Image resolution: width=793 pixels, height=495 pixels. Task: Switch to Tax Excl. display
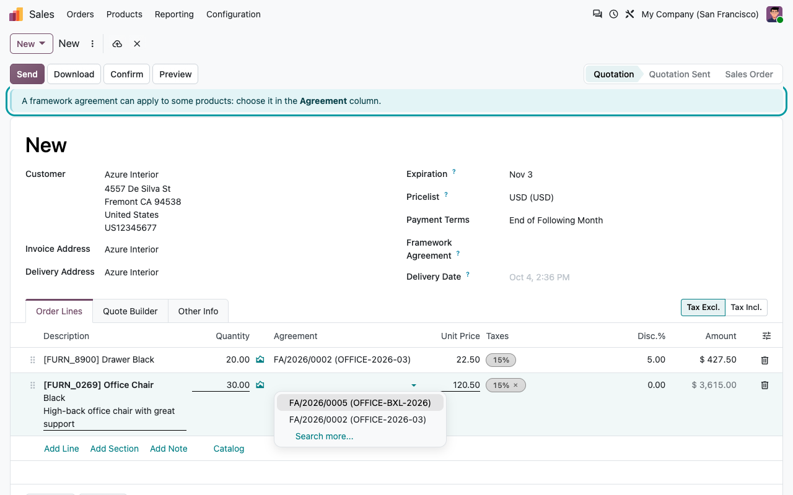(703, 308)
